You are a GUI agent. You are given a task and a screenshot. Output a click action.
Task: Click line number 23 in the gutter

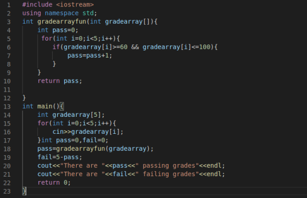(7, 191)
